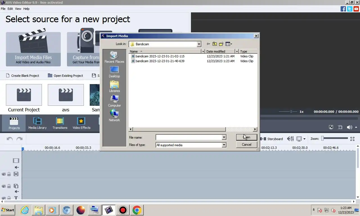
Task: Click the text track T icon
Action: 16,198
